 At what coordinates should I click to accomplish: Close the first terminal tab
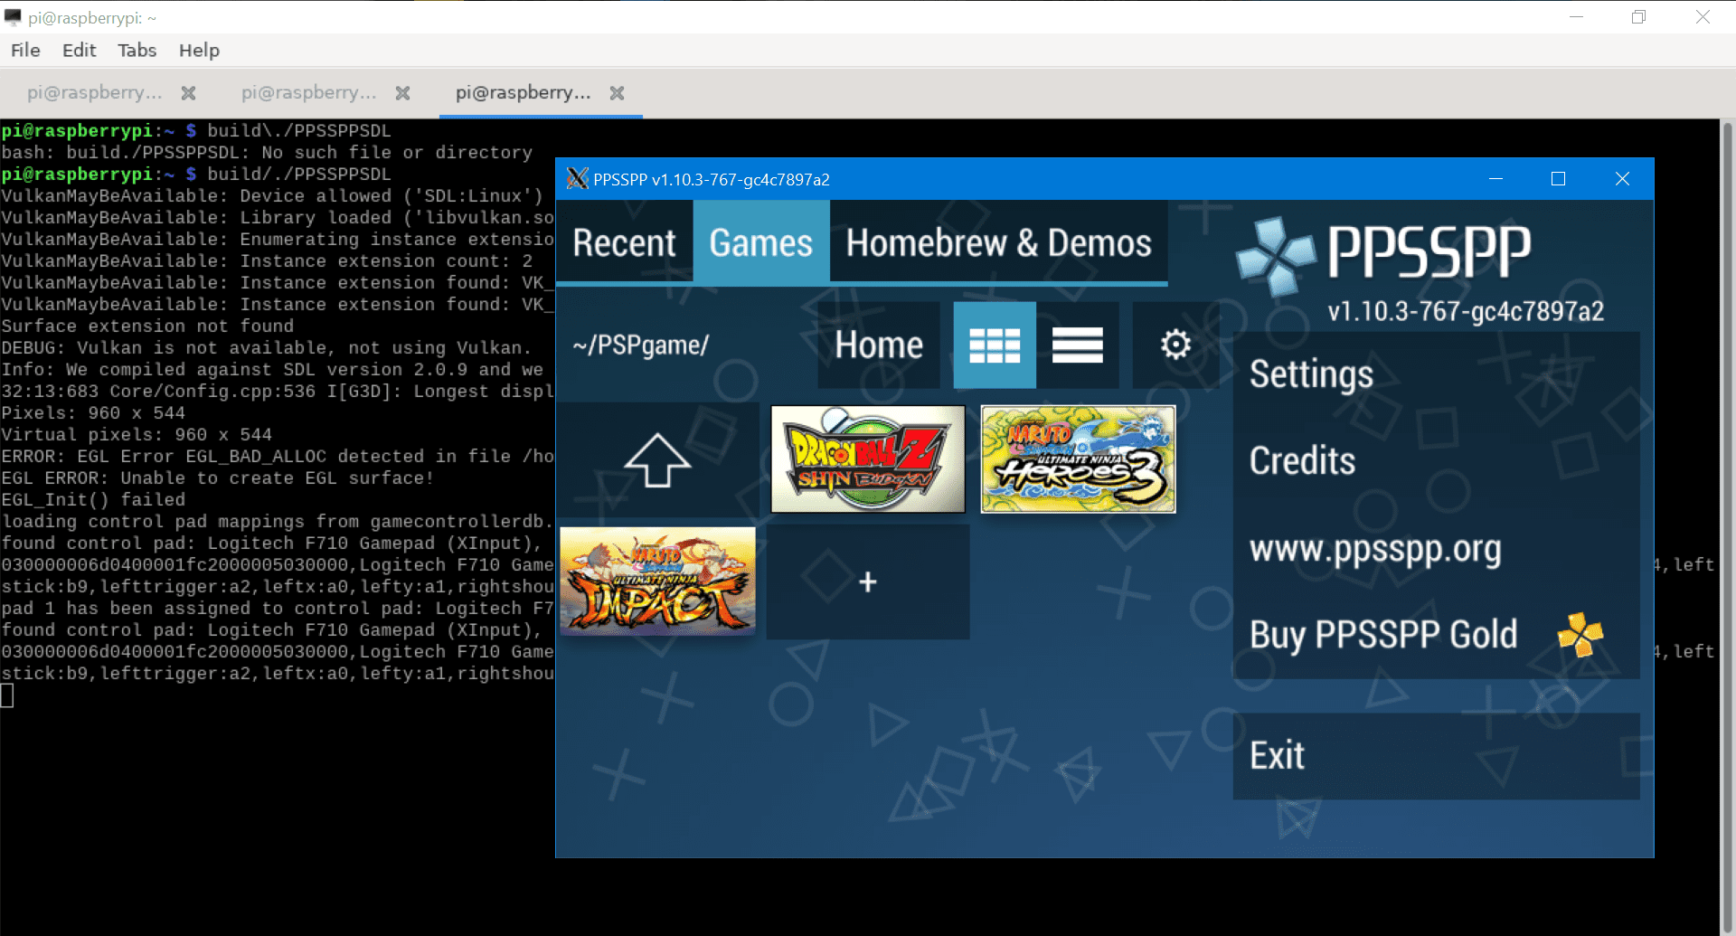pos(188,93)
